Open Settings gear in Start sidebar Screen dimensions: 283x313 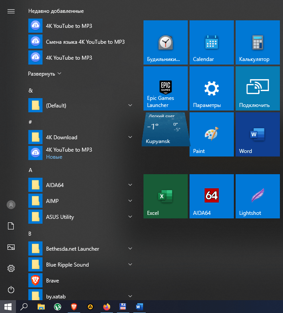tap(11, 268)
